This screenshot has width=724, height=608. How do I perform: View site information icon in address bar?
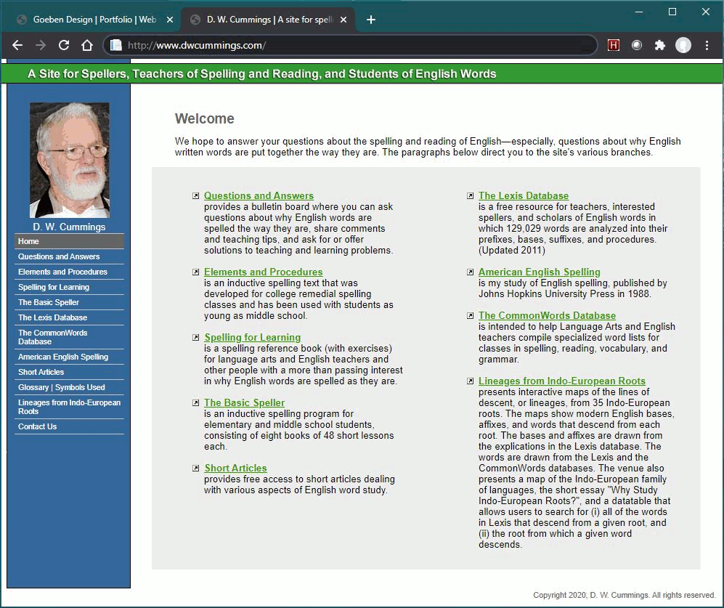click(x=116, y=45)
